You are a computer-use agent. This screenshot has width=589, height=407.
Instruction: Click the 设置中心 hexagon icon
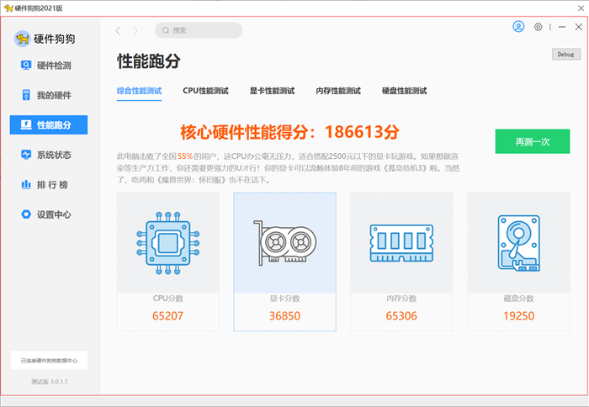(x=26, y=214)
